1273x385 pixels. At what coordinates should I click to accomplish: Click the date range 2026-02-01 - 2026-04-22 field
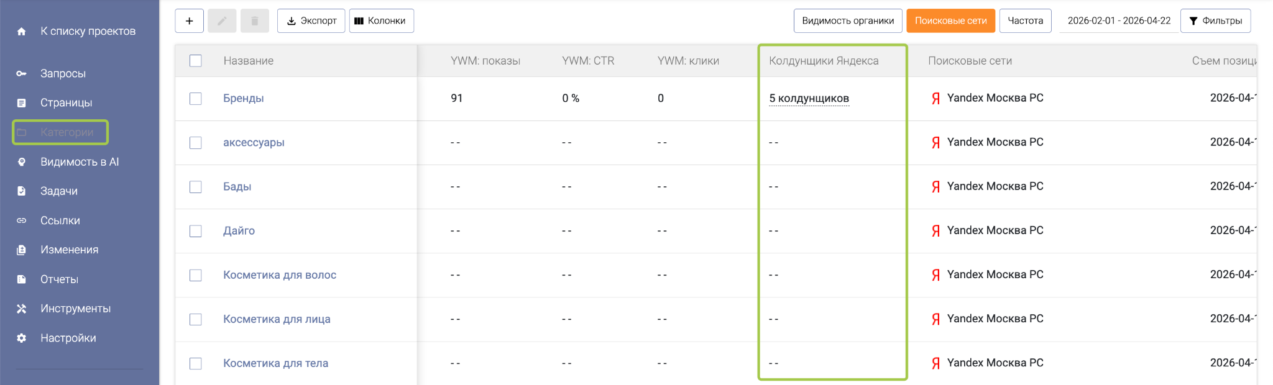pos(1119,21)
